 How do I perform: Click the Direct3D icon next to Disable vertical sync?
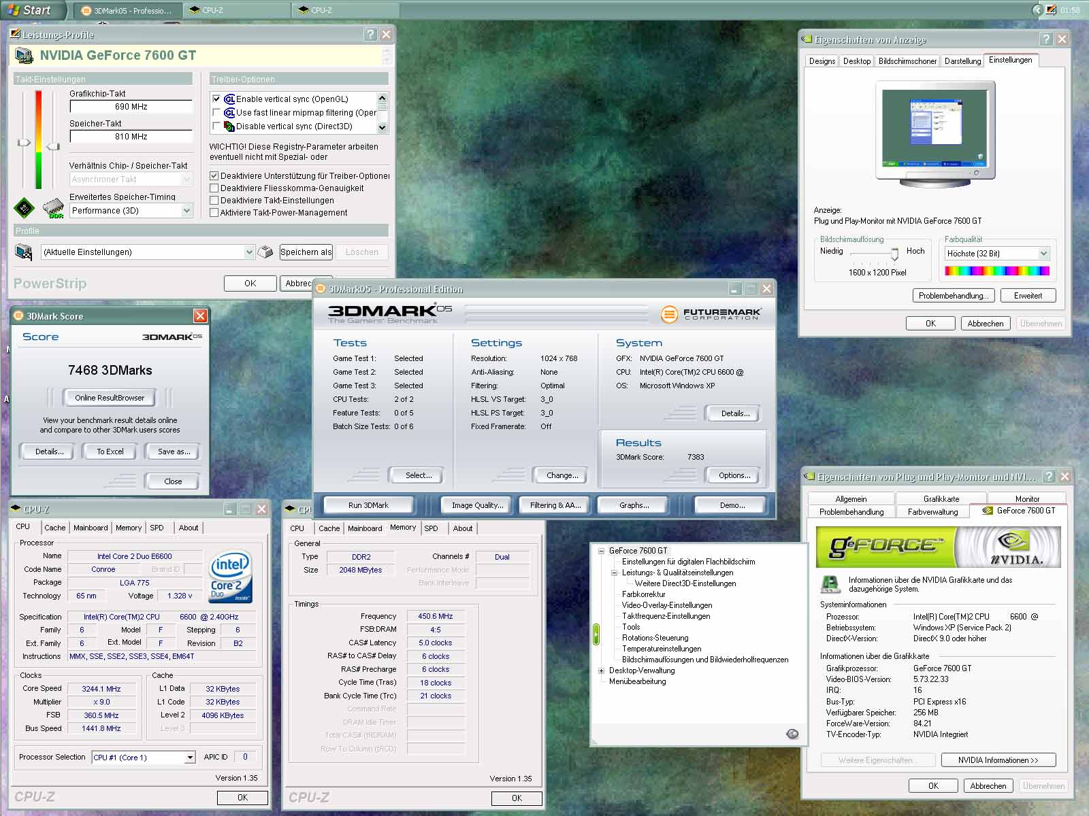click(229, 126)
